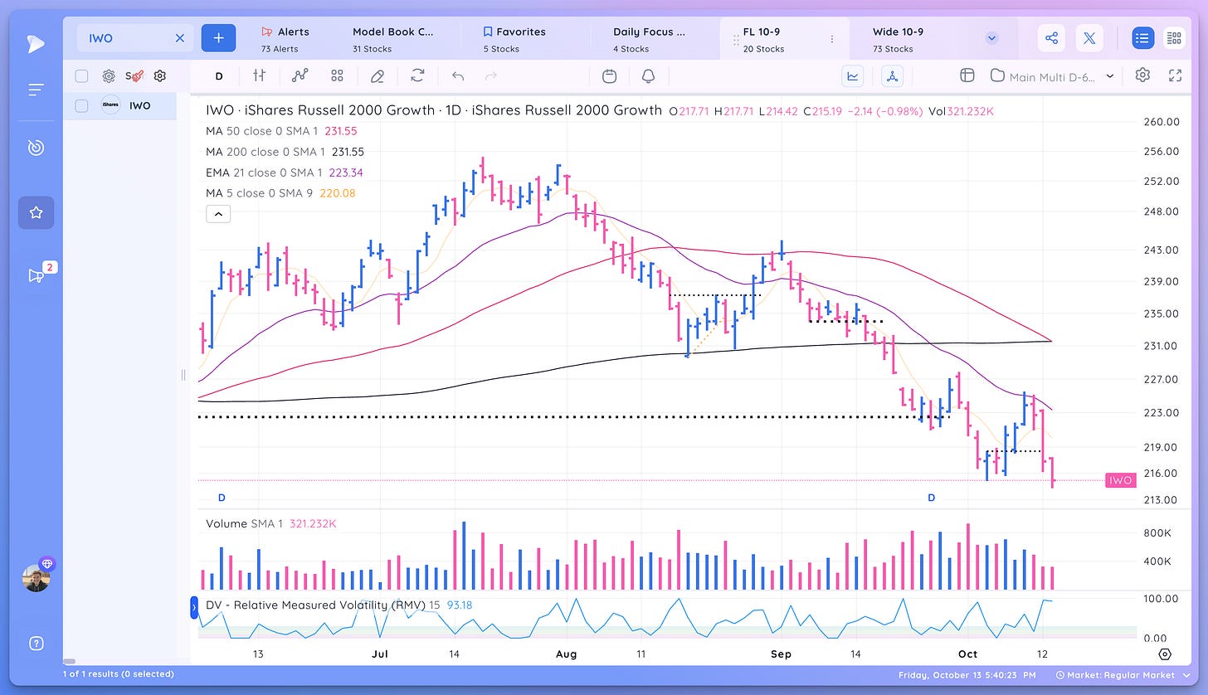The image size is (1208, 695).
Task: Open the user profile avatar
Action: (36, 578)
